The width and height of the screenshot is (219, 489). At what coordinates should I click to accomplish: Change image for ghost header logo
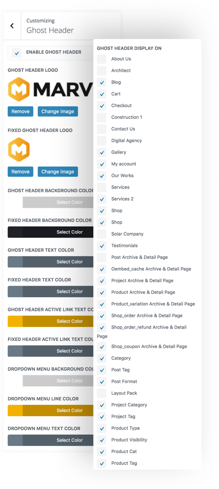[x=57, y=111]
